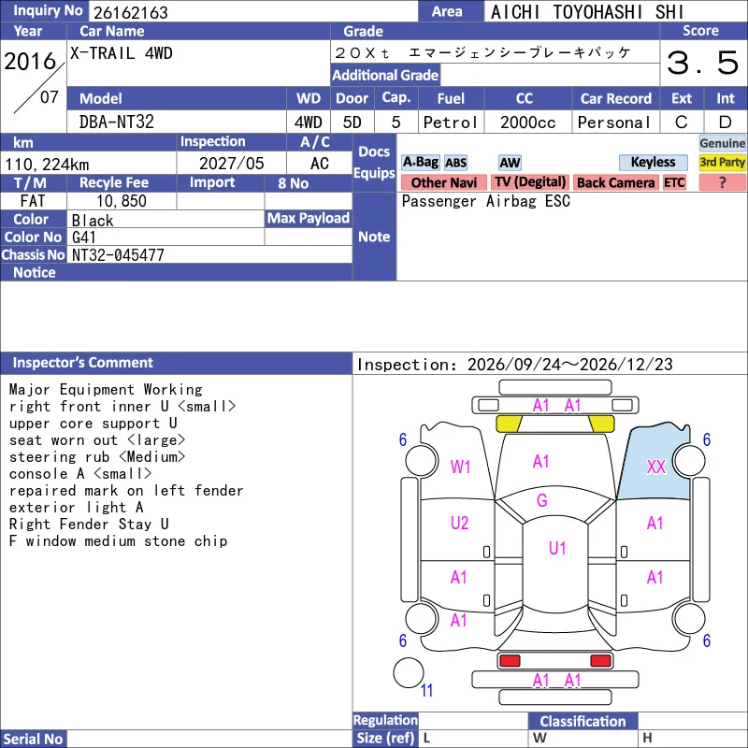Select the Back Camera badge
Image resolution: width=748 pixels, height=748 pixels.
615,182
